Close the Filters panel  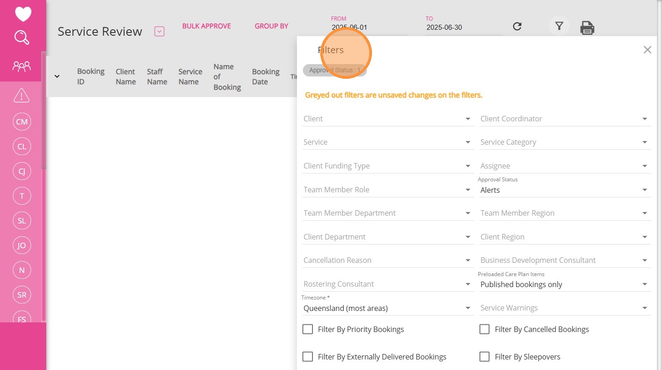click(x=647, y=50)
